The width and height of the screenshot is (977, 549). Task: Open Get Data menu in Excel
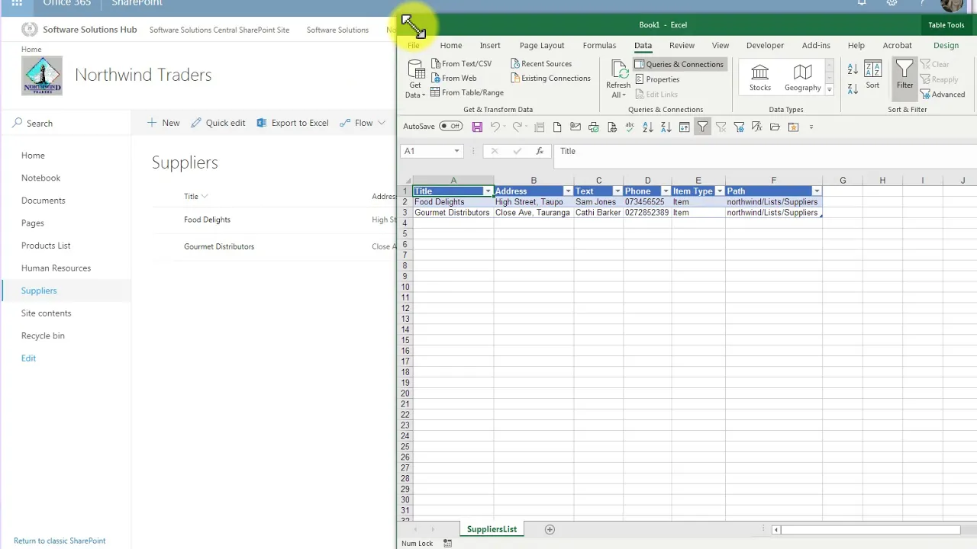coord(416,79)
